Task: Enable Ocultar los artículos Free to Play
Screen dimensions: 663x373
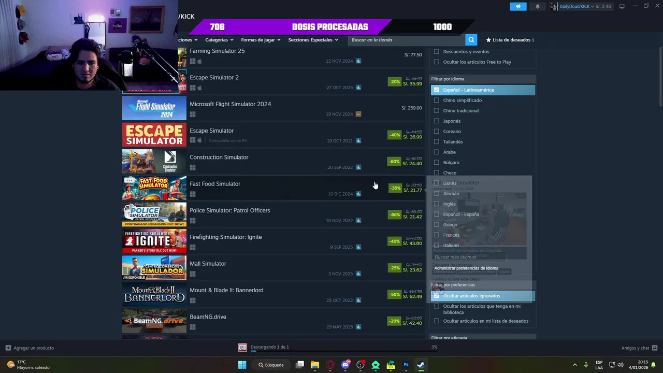Action: (436, 62)
